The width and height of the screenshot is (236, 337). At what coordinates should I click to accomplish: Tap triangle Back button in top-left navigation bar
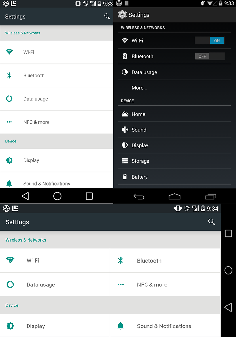coord(25,196)
